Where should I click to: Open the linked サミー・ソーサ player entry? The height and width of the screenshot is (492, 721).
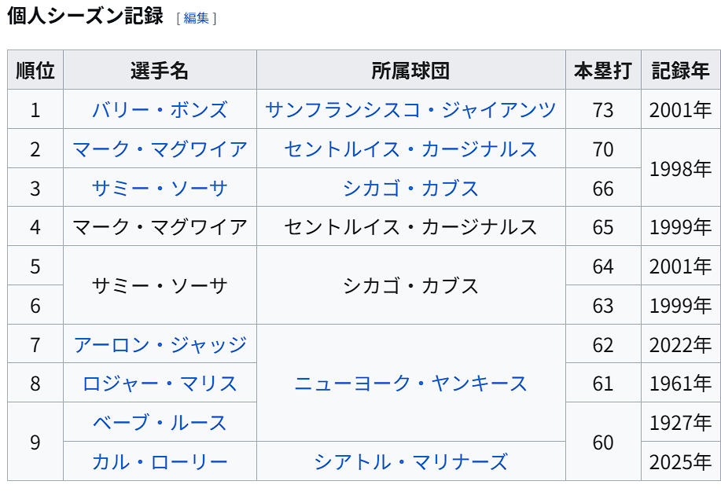click(x=160, y=188)
